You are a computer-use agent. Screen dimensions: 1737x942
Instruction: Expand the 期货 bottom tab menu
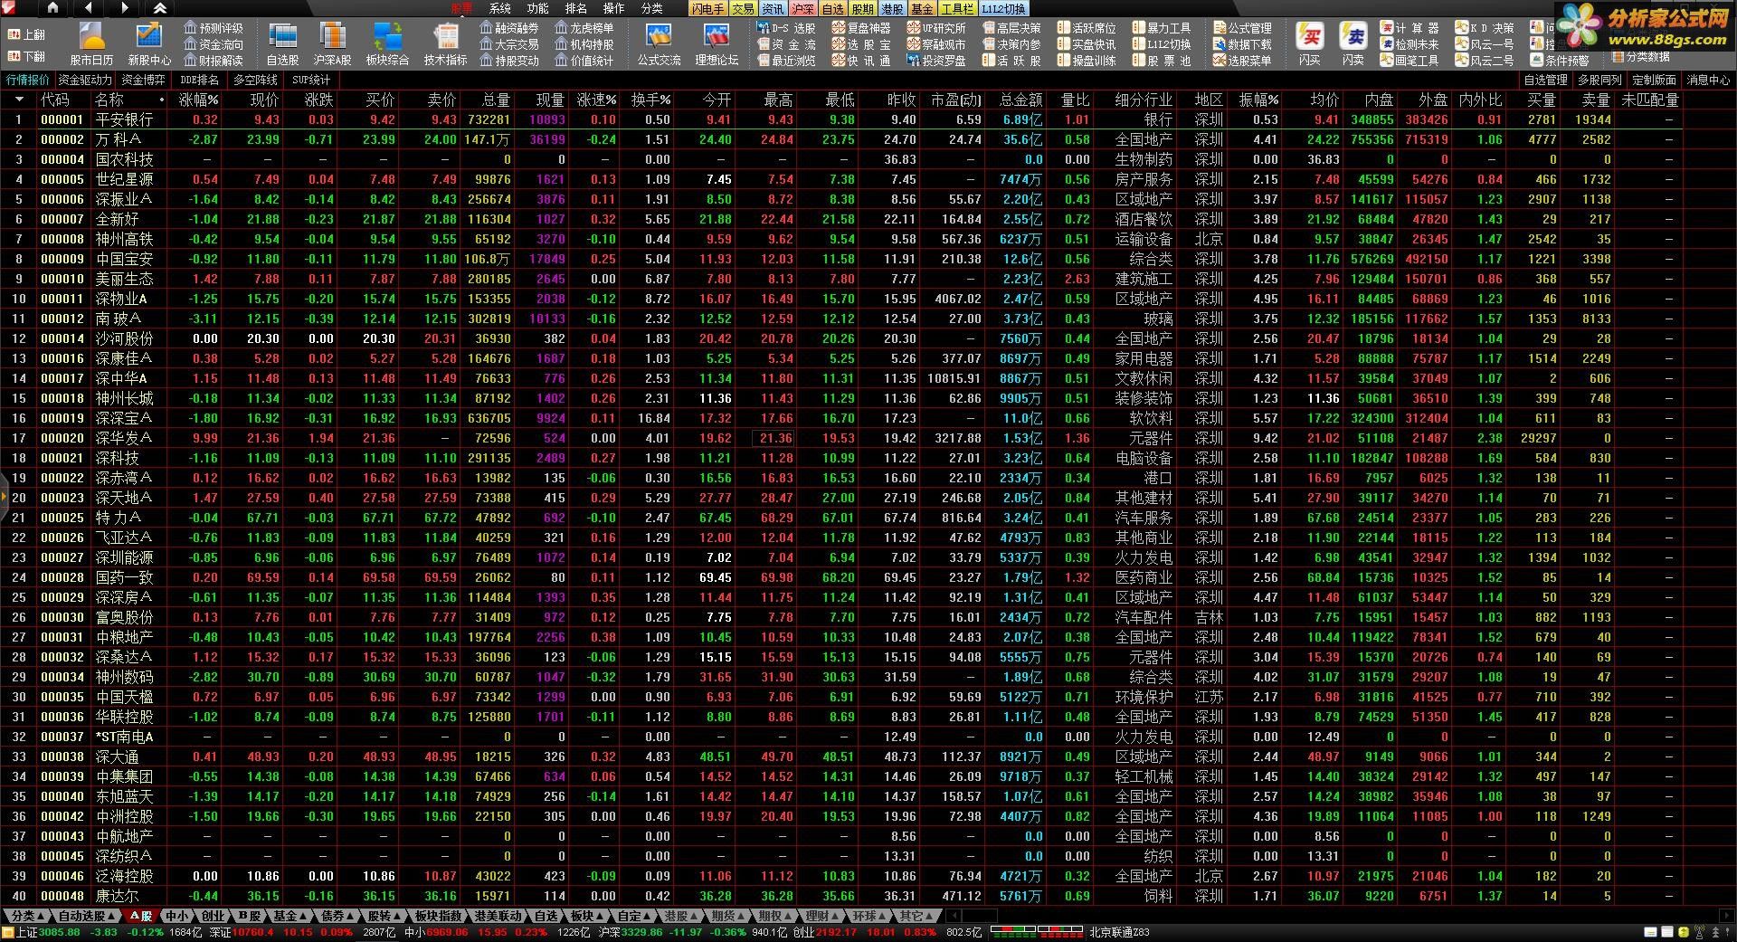click(x=728, y=916)
